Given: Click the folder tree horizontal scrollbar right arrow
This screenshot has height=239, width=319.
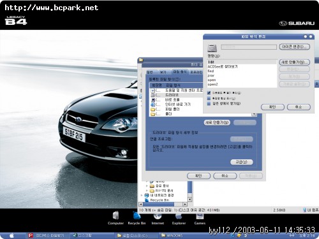Looking at the screenshot, I should [185, 205].
